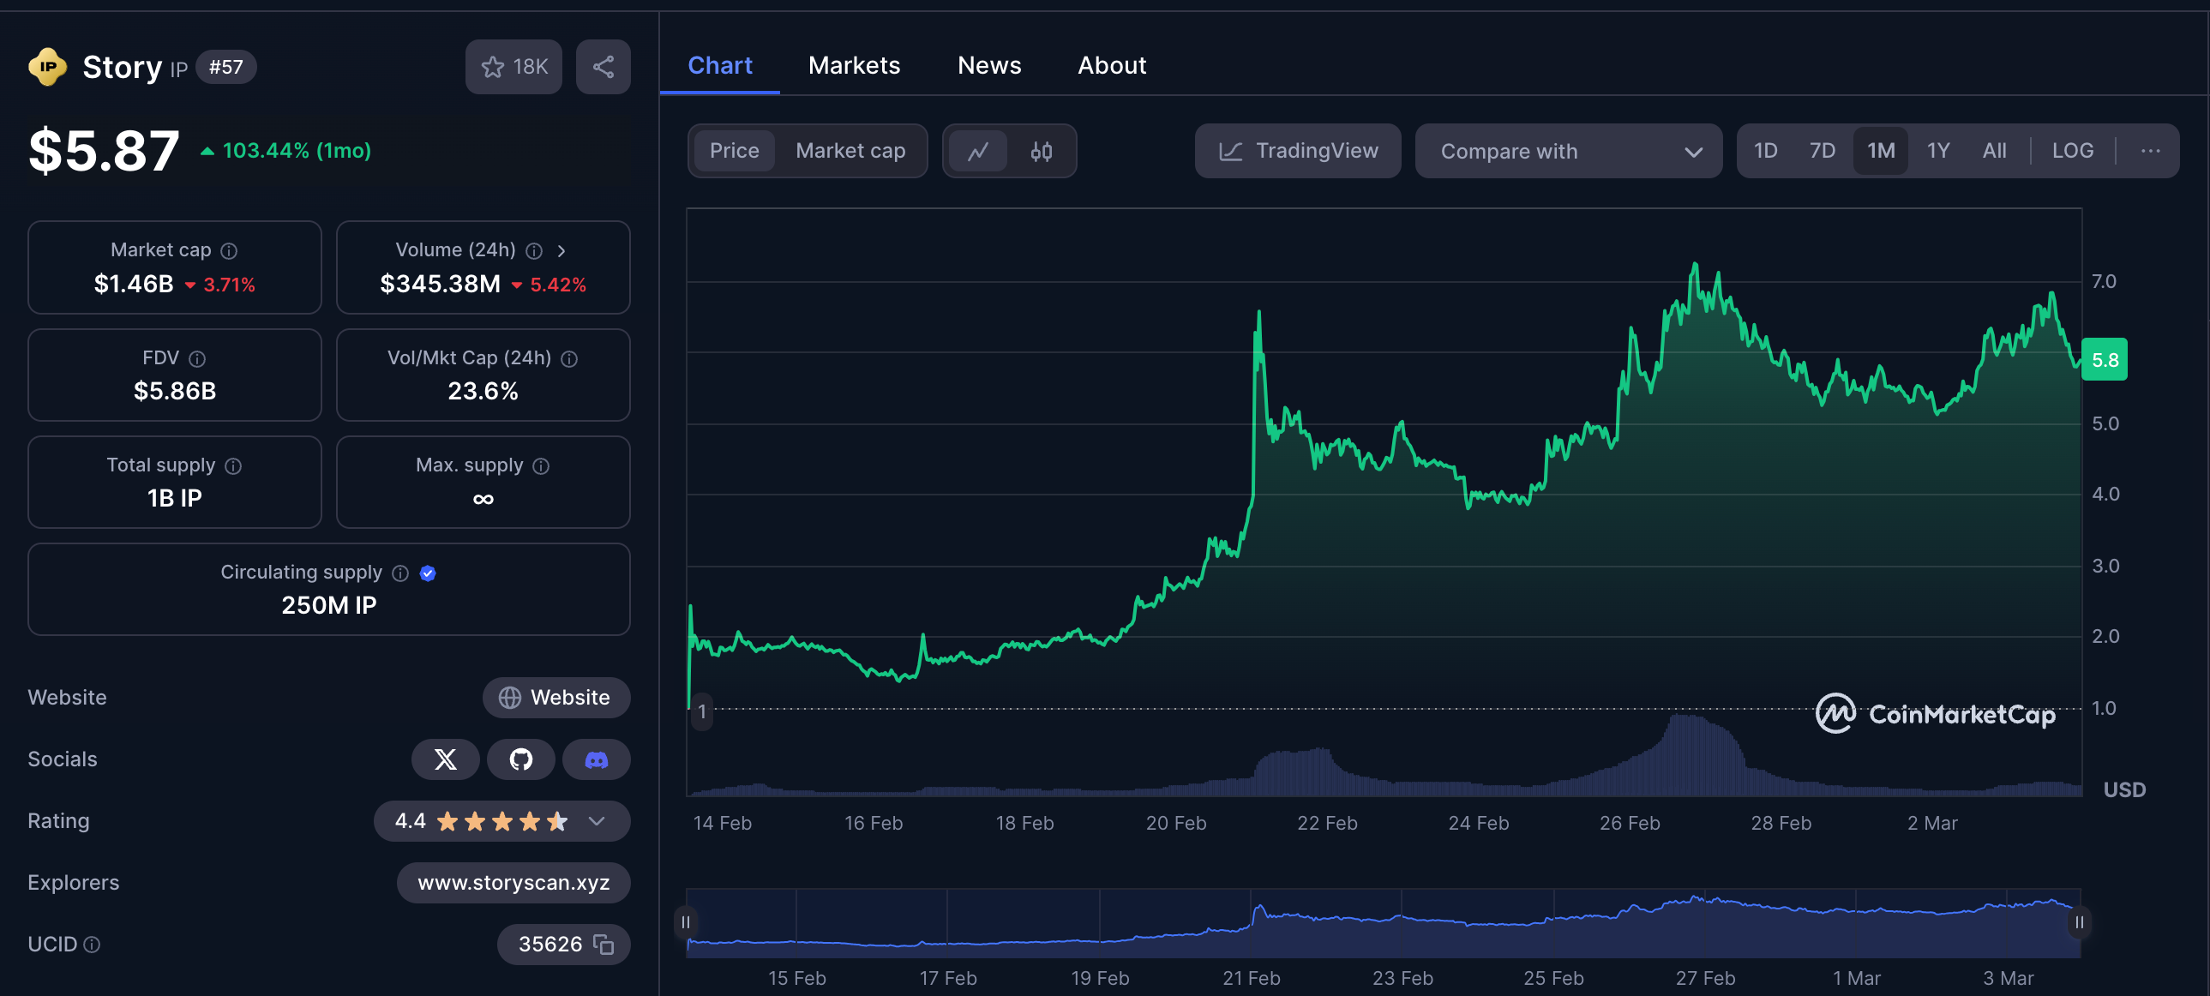This screenshot has width=2210, height=996.
Task: Show Vol/Mkt Cap (24h) info icon
Action: pyautogui.click(x=569, y=358)
